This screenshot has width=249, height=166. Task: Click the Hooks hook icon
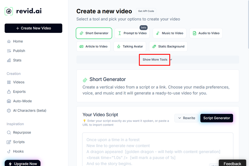pos(9,151)
